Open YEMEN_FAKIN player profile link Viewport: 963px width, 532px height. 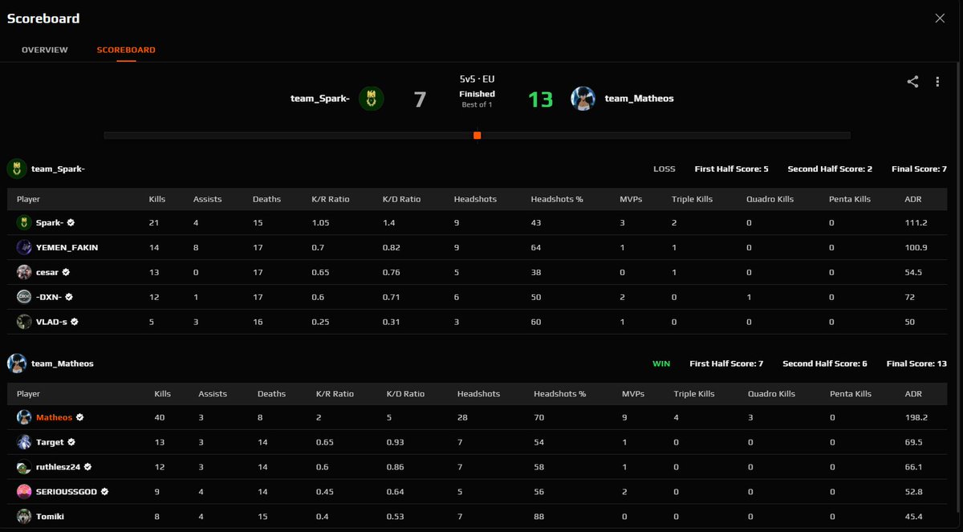(67, 247)
